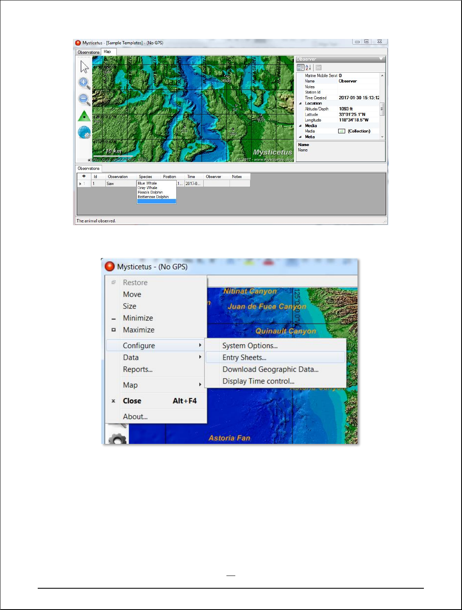Select Risso's Dolphin in Species list
This screenshot has height=610, width=462.
point(157,192)
